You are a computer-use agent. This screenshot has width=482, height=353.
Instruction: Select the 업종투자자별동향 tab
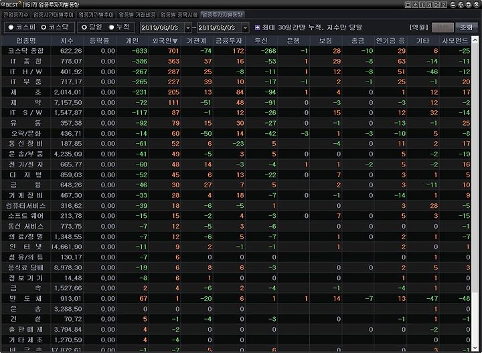pyautogui.click(x=222, y=15)
